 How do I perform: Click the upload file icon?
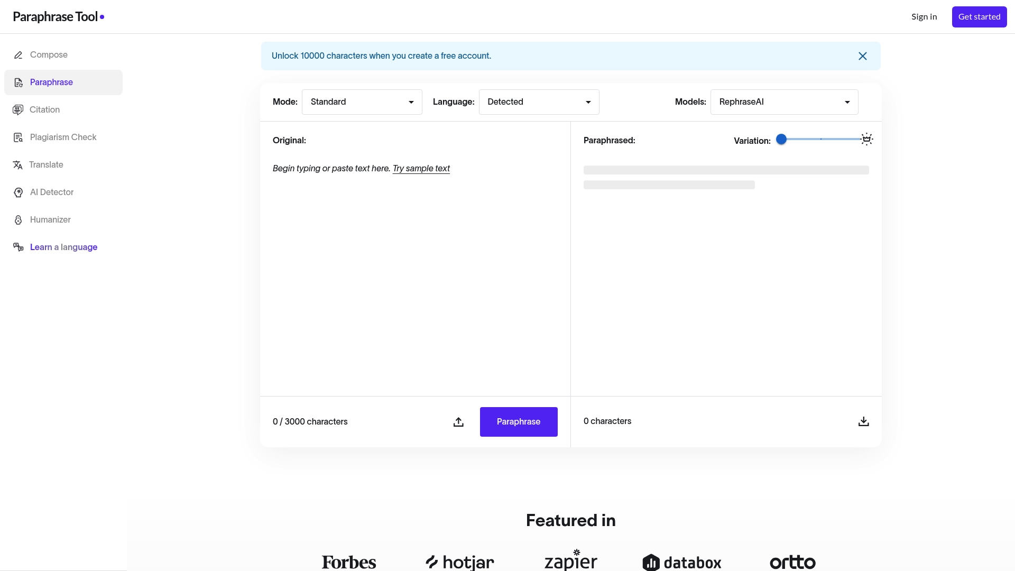click(458, 421)
